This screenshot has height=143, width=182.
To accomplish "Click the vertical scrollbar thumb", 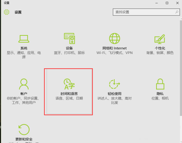I will pyautogui.click(x=181, y=68).
